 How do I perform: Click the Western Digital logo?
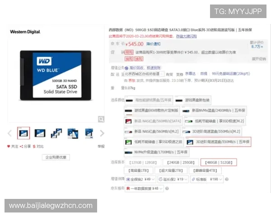coord(25,32)
